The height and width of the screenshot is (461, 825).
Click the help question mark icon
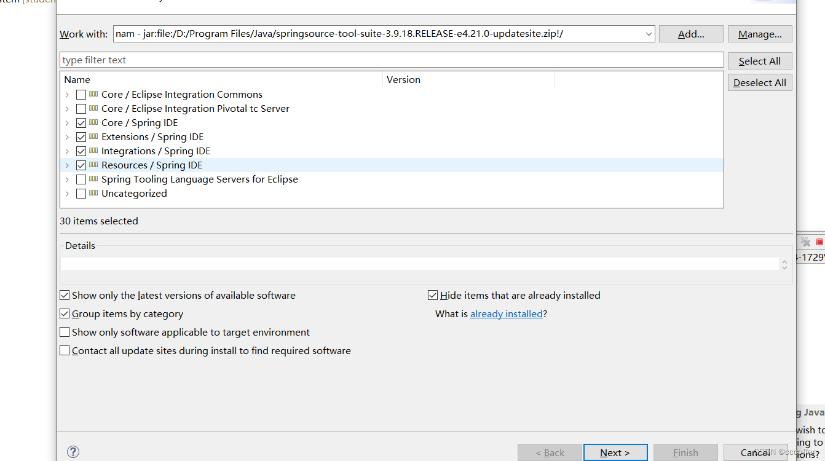tap(73, 451)
